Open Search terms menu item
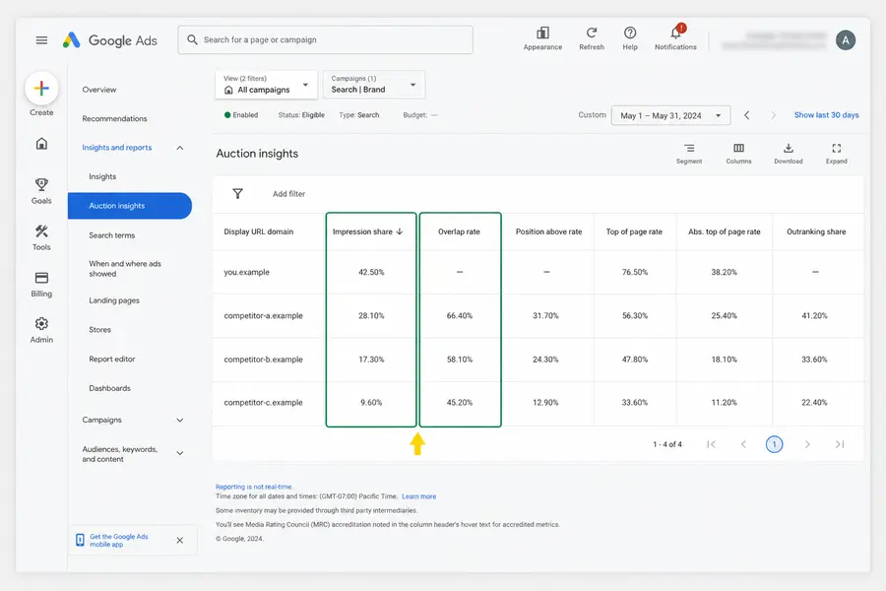Viewport: 886px width, 591px height. [x=112, y=235]
